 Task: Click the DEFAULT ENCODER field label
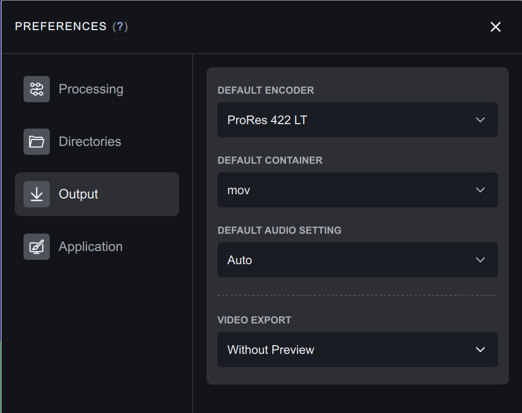point(266,90)
